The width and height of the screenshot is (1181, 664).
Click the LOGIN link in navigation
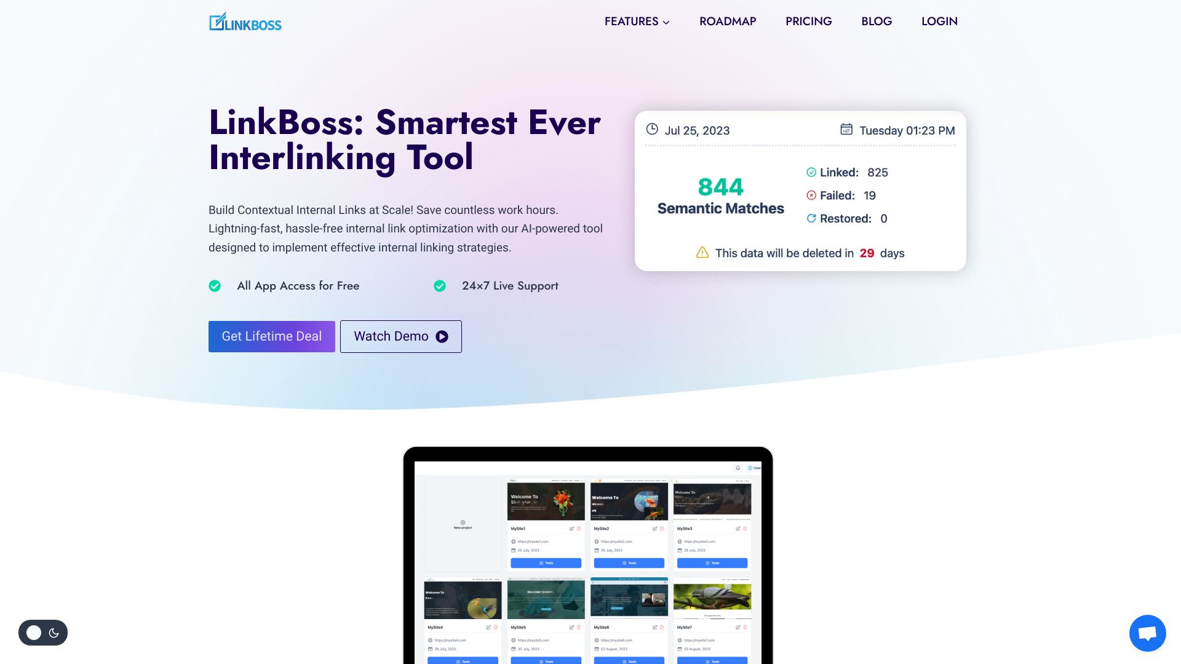(939, 21)
